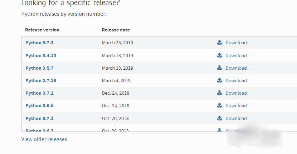Open the Python 3.7.3 release page
Screen dimensions: 297x154
coord(39,43)
